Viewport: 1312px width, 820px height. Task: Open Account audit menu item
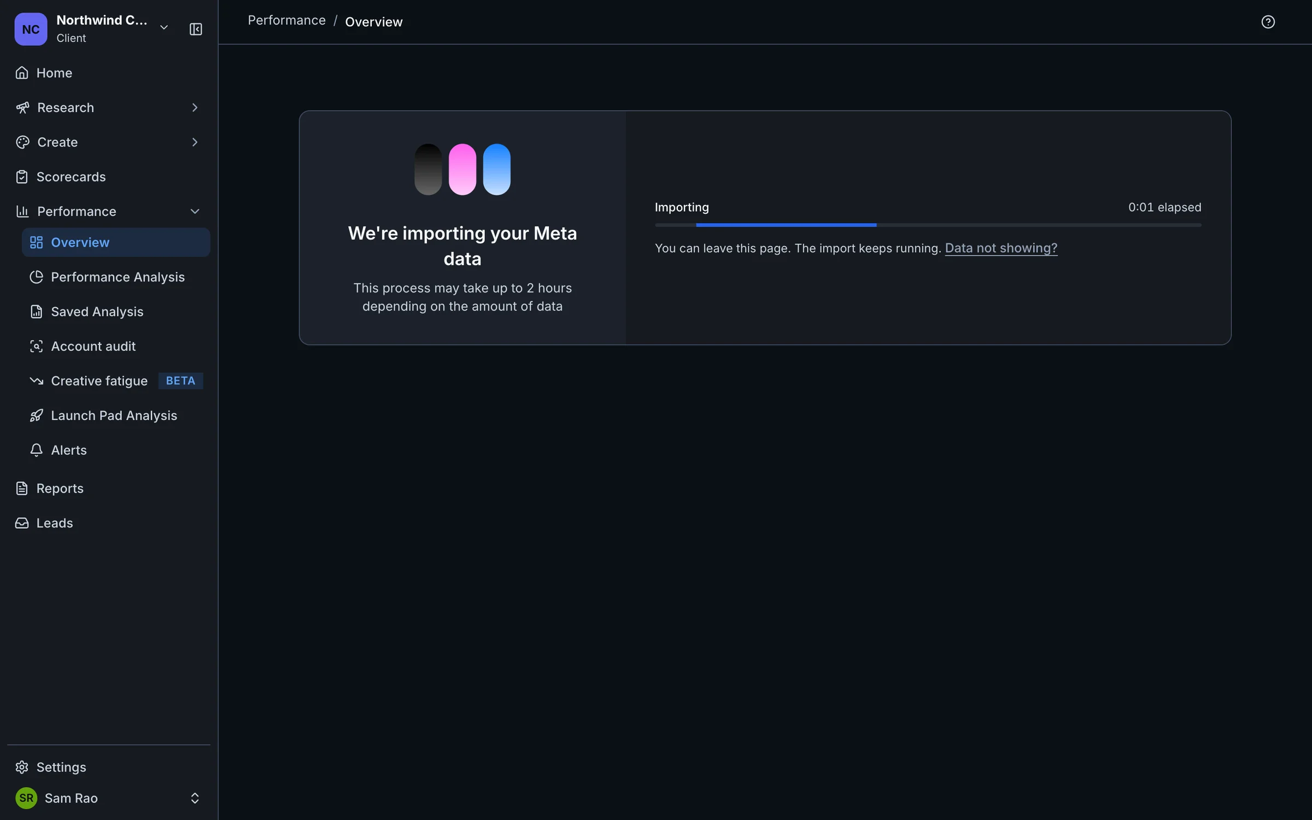pos(115,346)
